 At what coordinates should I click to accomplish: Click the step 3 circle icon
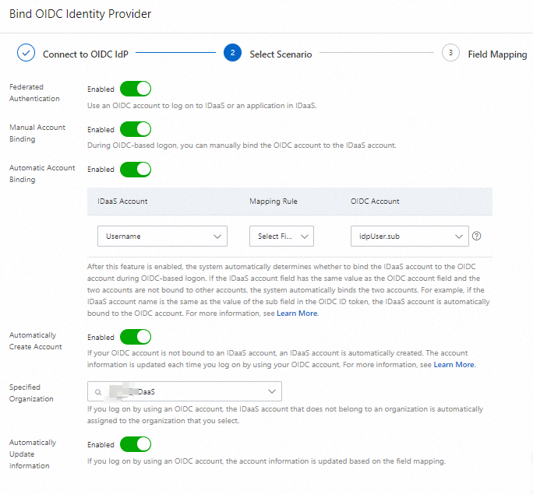pos(450,53)
